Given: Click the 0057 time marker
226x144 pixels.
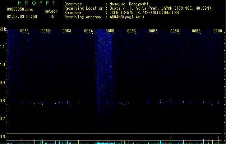Looking at the screenshot, I should click(153, 31).
